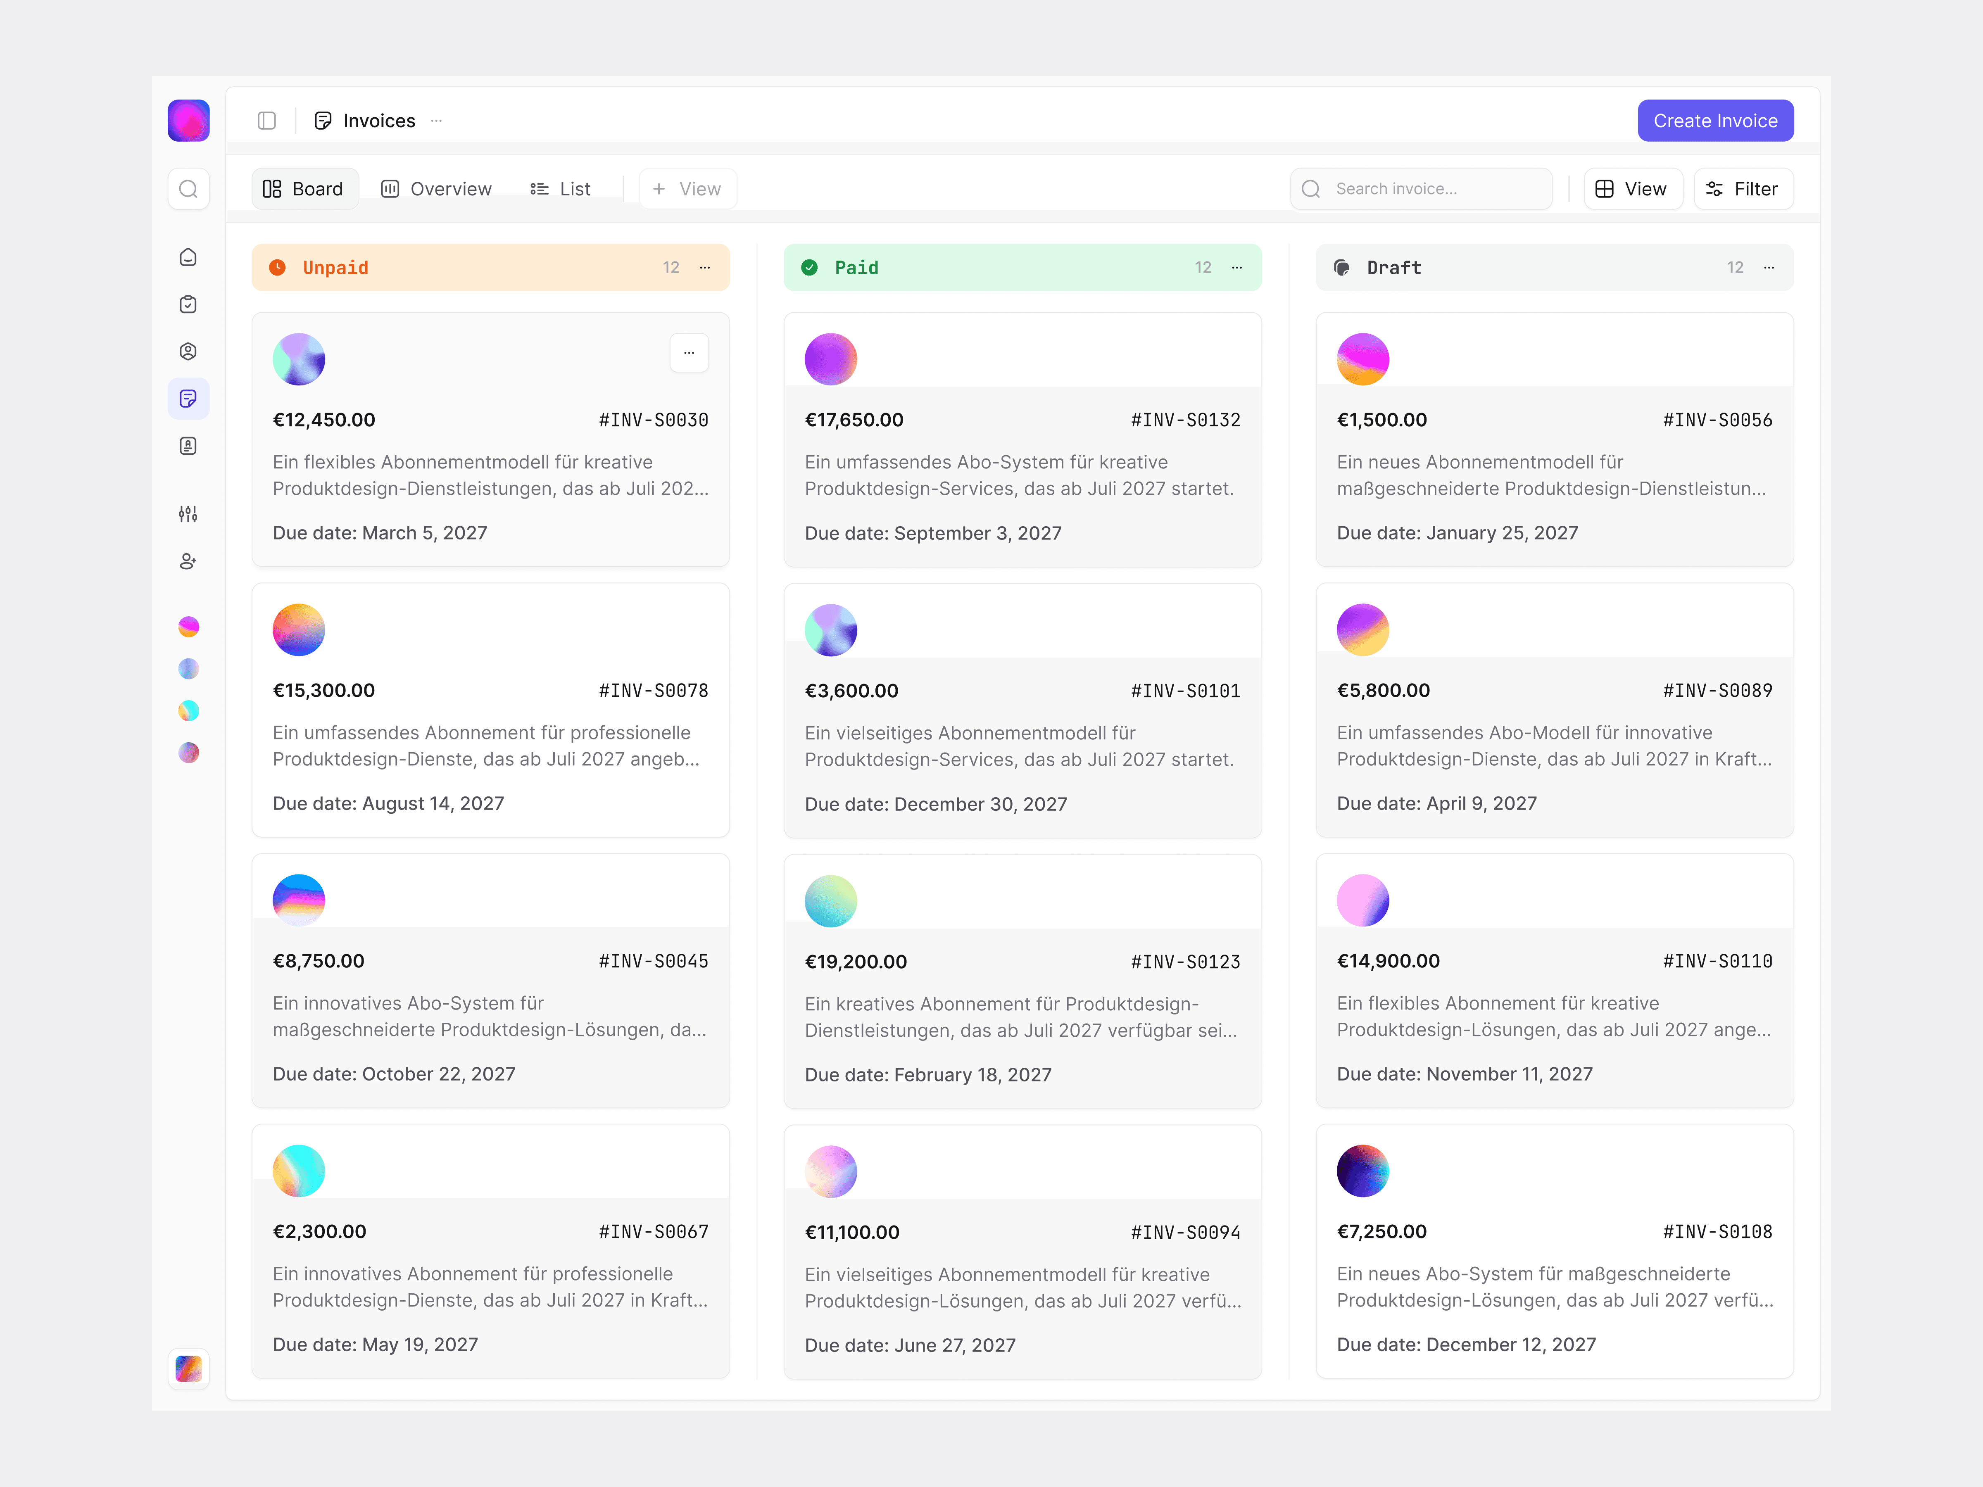This screenshot has width=1983, height=1487.
Task: Open the sliders settings icon in sidebar
Action: tap(188, 513)
